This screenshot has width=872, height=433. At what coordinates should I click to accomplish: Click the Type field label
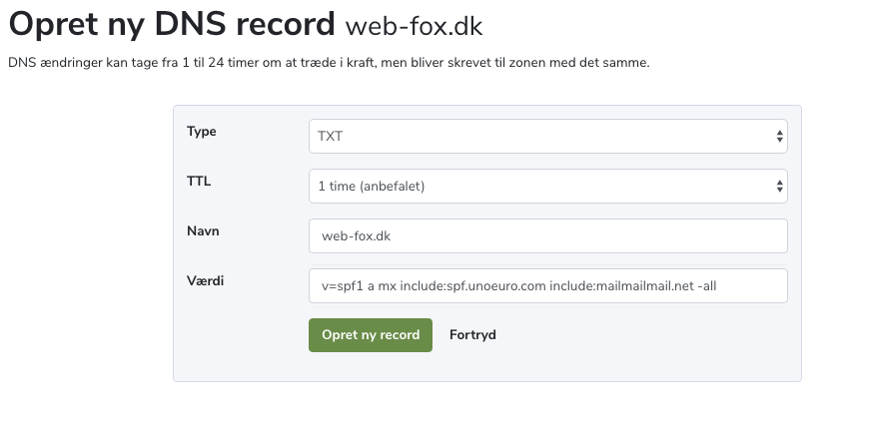202,132
